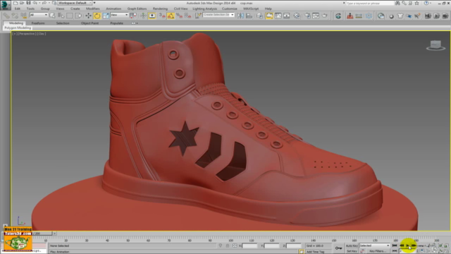Click the Redo arrow icon

coord(44,3)
